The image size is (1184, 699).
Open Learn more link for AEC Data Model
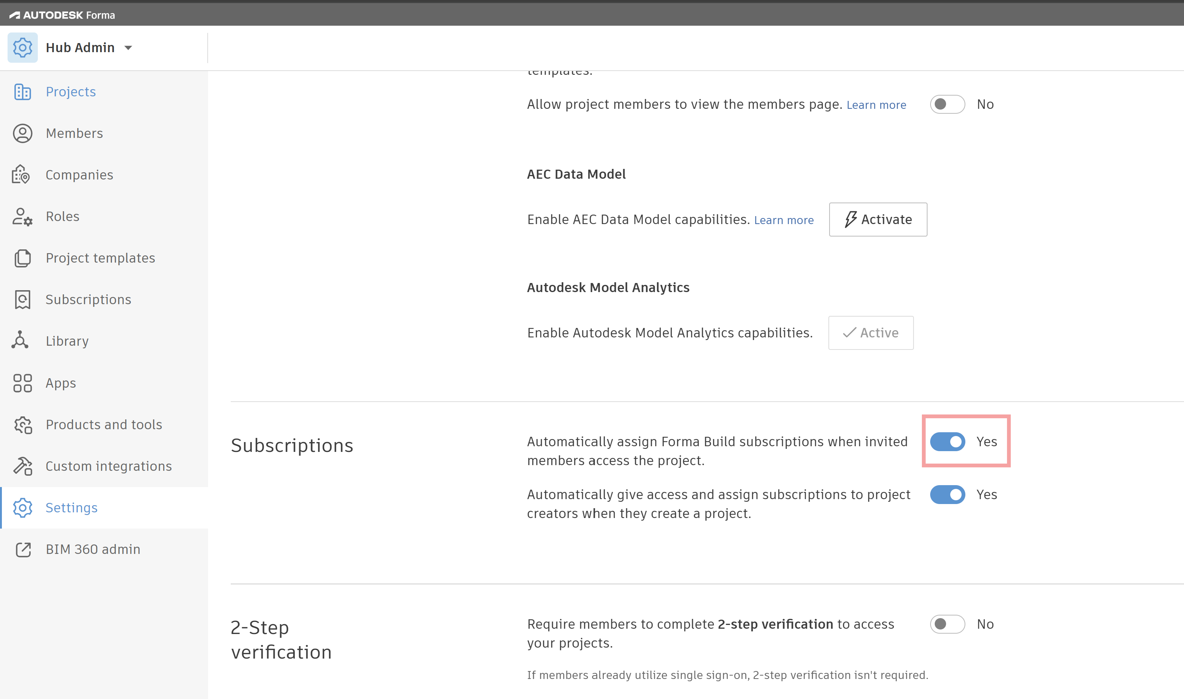click(784, 220)
